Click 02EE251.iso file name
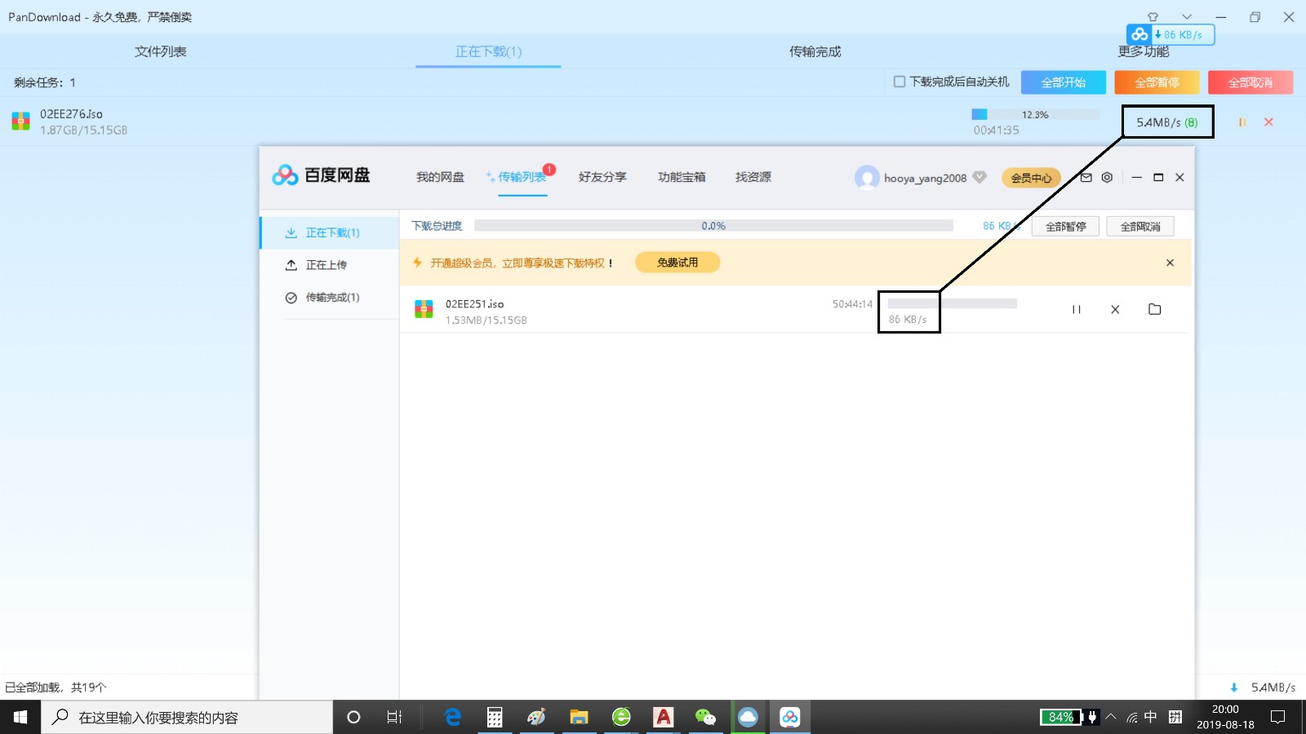The width and height of the screenshot is (1306, 734). 474,304
